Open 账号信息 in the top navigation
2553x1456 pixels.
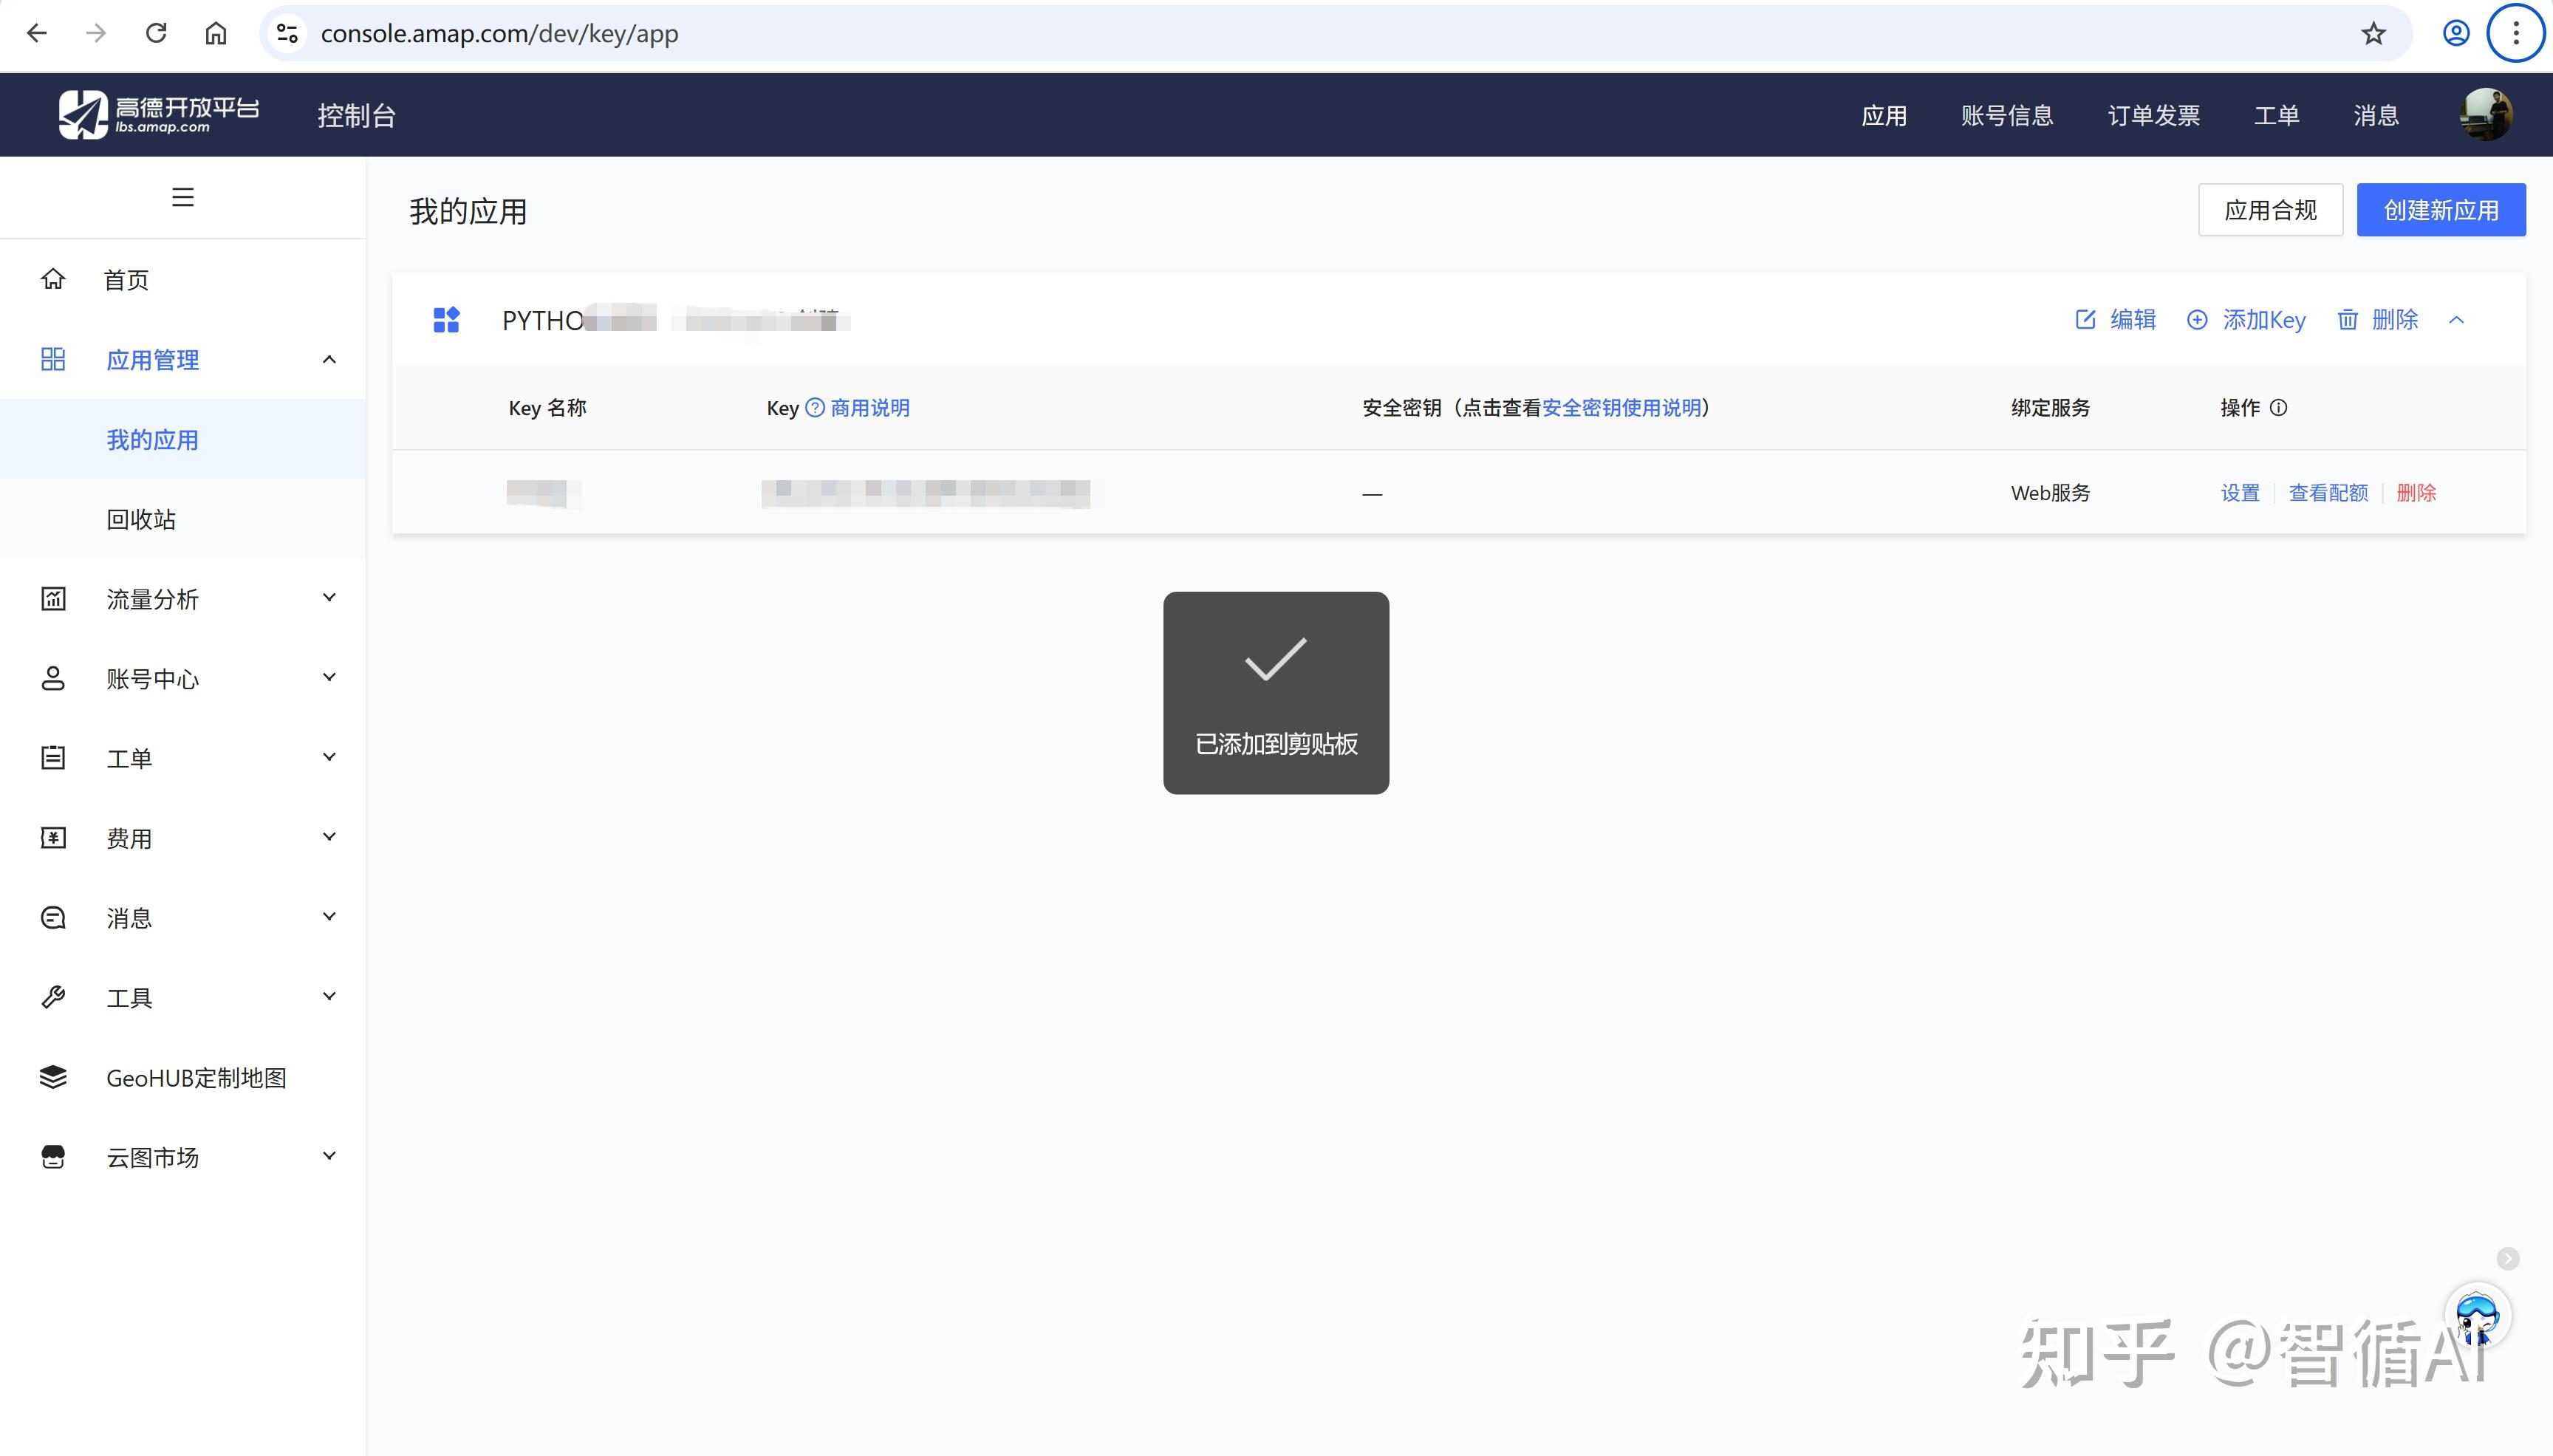2006,116
